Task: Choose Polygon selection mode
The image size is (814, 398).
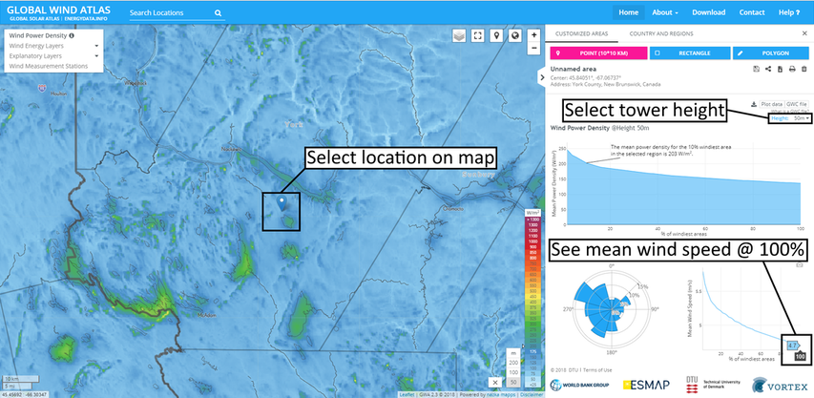Action: 770,52
